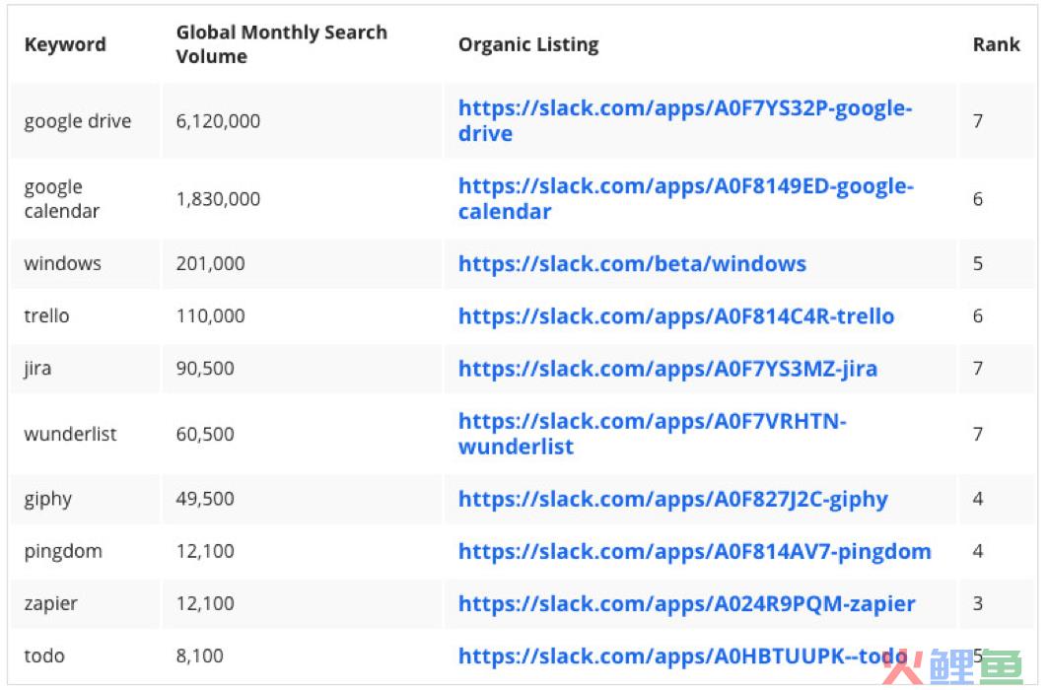Open the Slack google-drive app link
This screenshot has width=1047, height=690.
pyautogui.click(x=685, y=121)
